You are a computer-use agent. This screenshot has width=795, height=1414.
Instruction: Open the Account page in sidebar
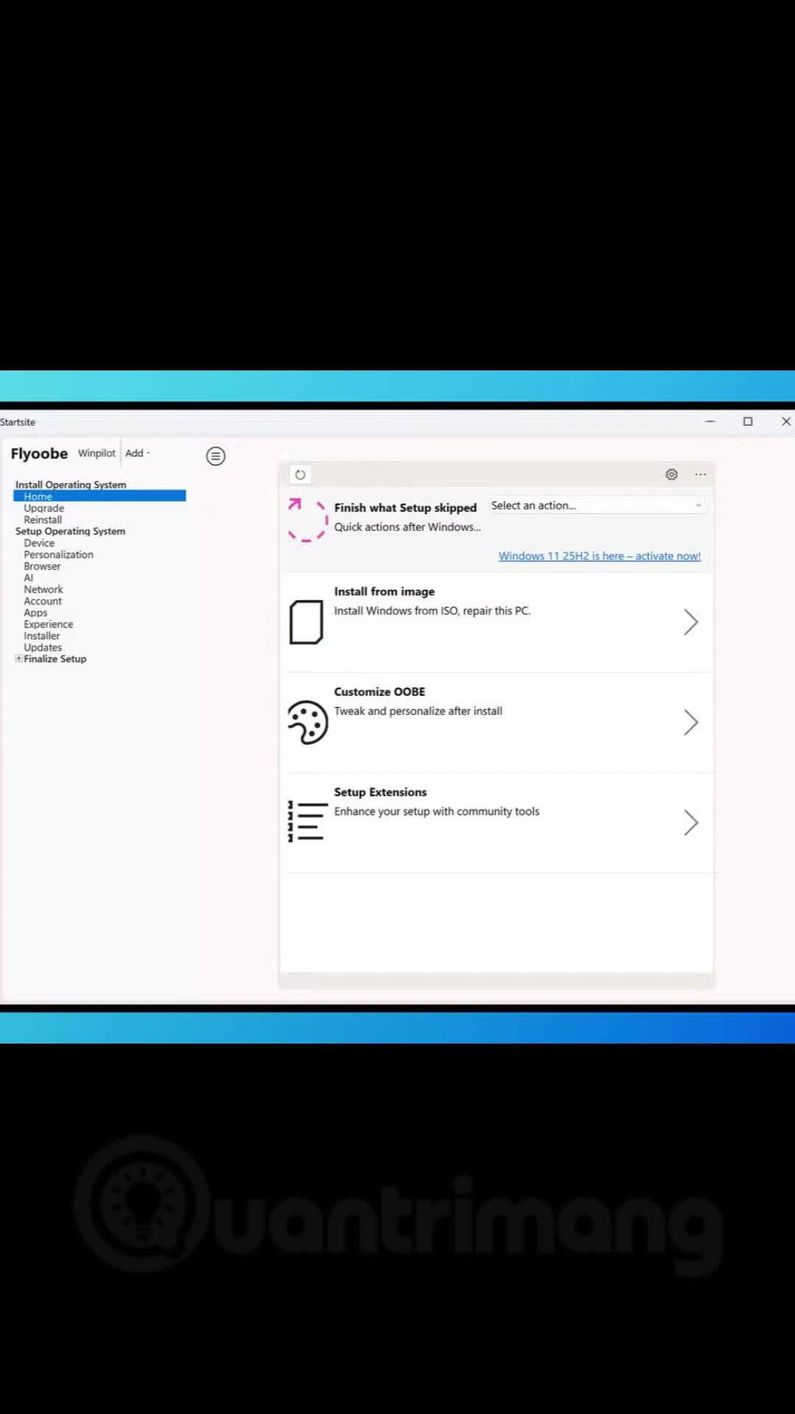(43, 601)
